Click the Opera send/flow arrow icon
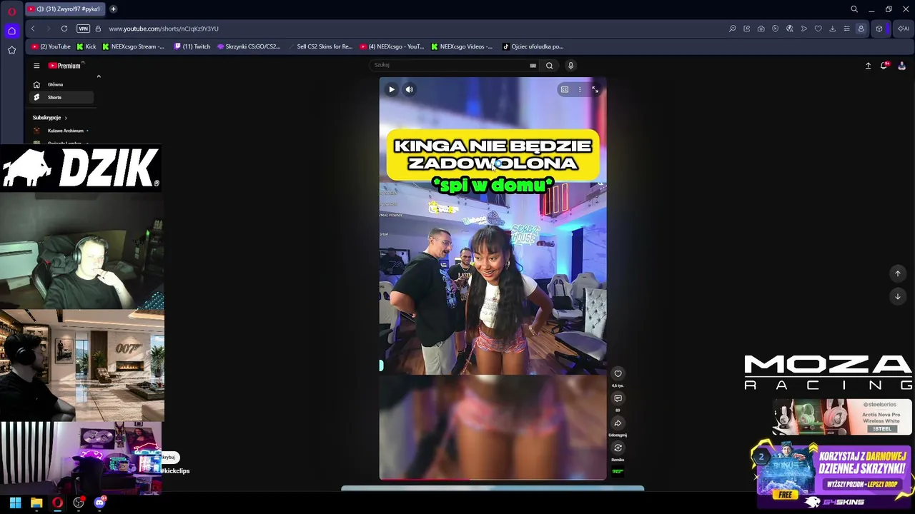Image resolution: width=915 pixels, height=514 pixels. point(804,29)
